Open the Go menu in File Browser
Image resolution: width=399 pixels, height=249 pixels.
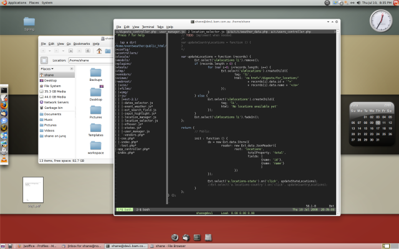69,44
